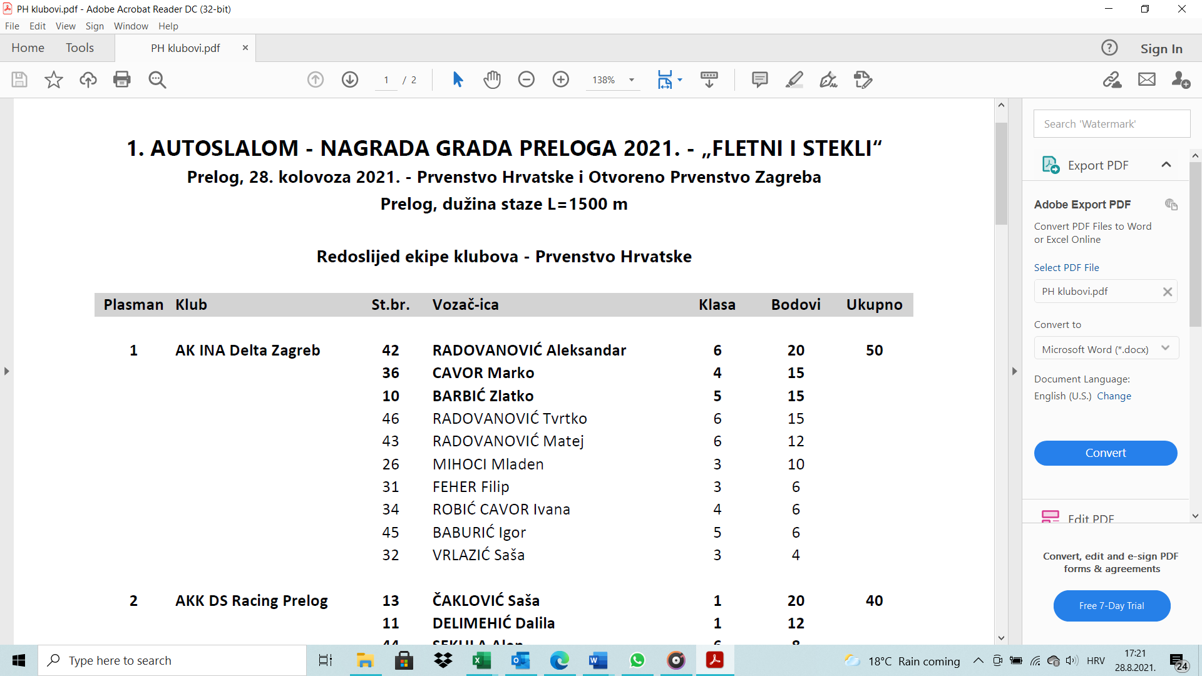Open Excel from the taskbar
This screenshot has height=676, width=1202.
coord(481,660)
